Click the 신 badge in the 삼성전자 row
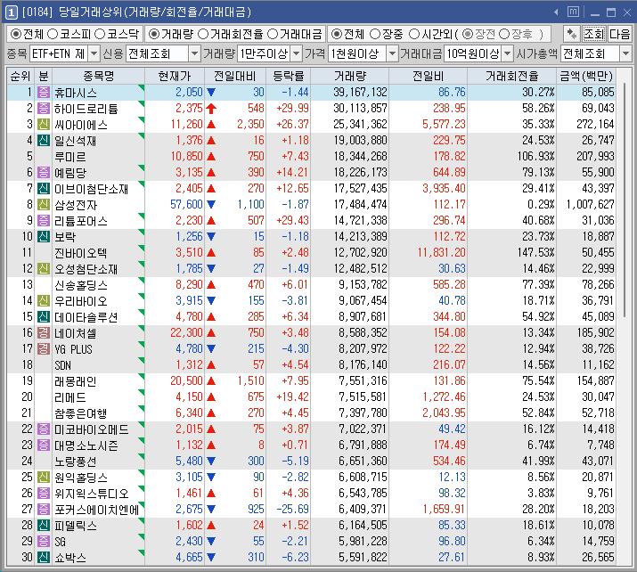The height and width of the screenshot is (572, 637). tap(44, 204)
